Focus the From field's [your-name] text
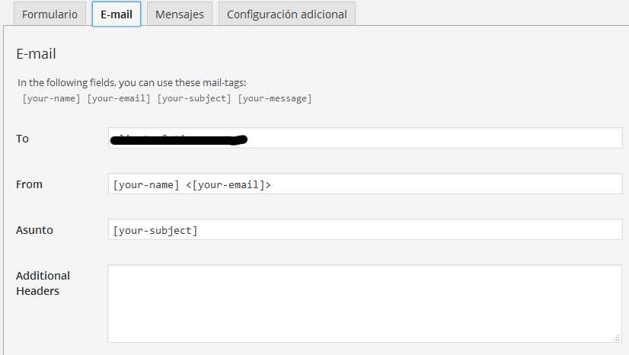Image resolution: width=629 pixels, height=355 pixels. [x=146, y=184]
